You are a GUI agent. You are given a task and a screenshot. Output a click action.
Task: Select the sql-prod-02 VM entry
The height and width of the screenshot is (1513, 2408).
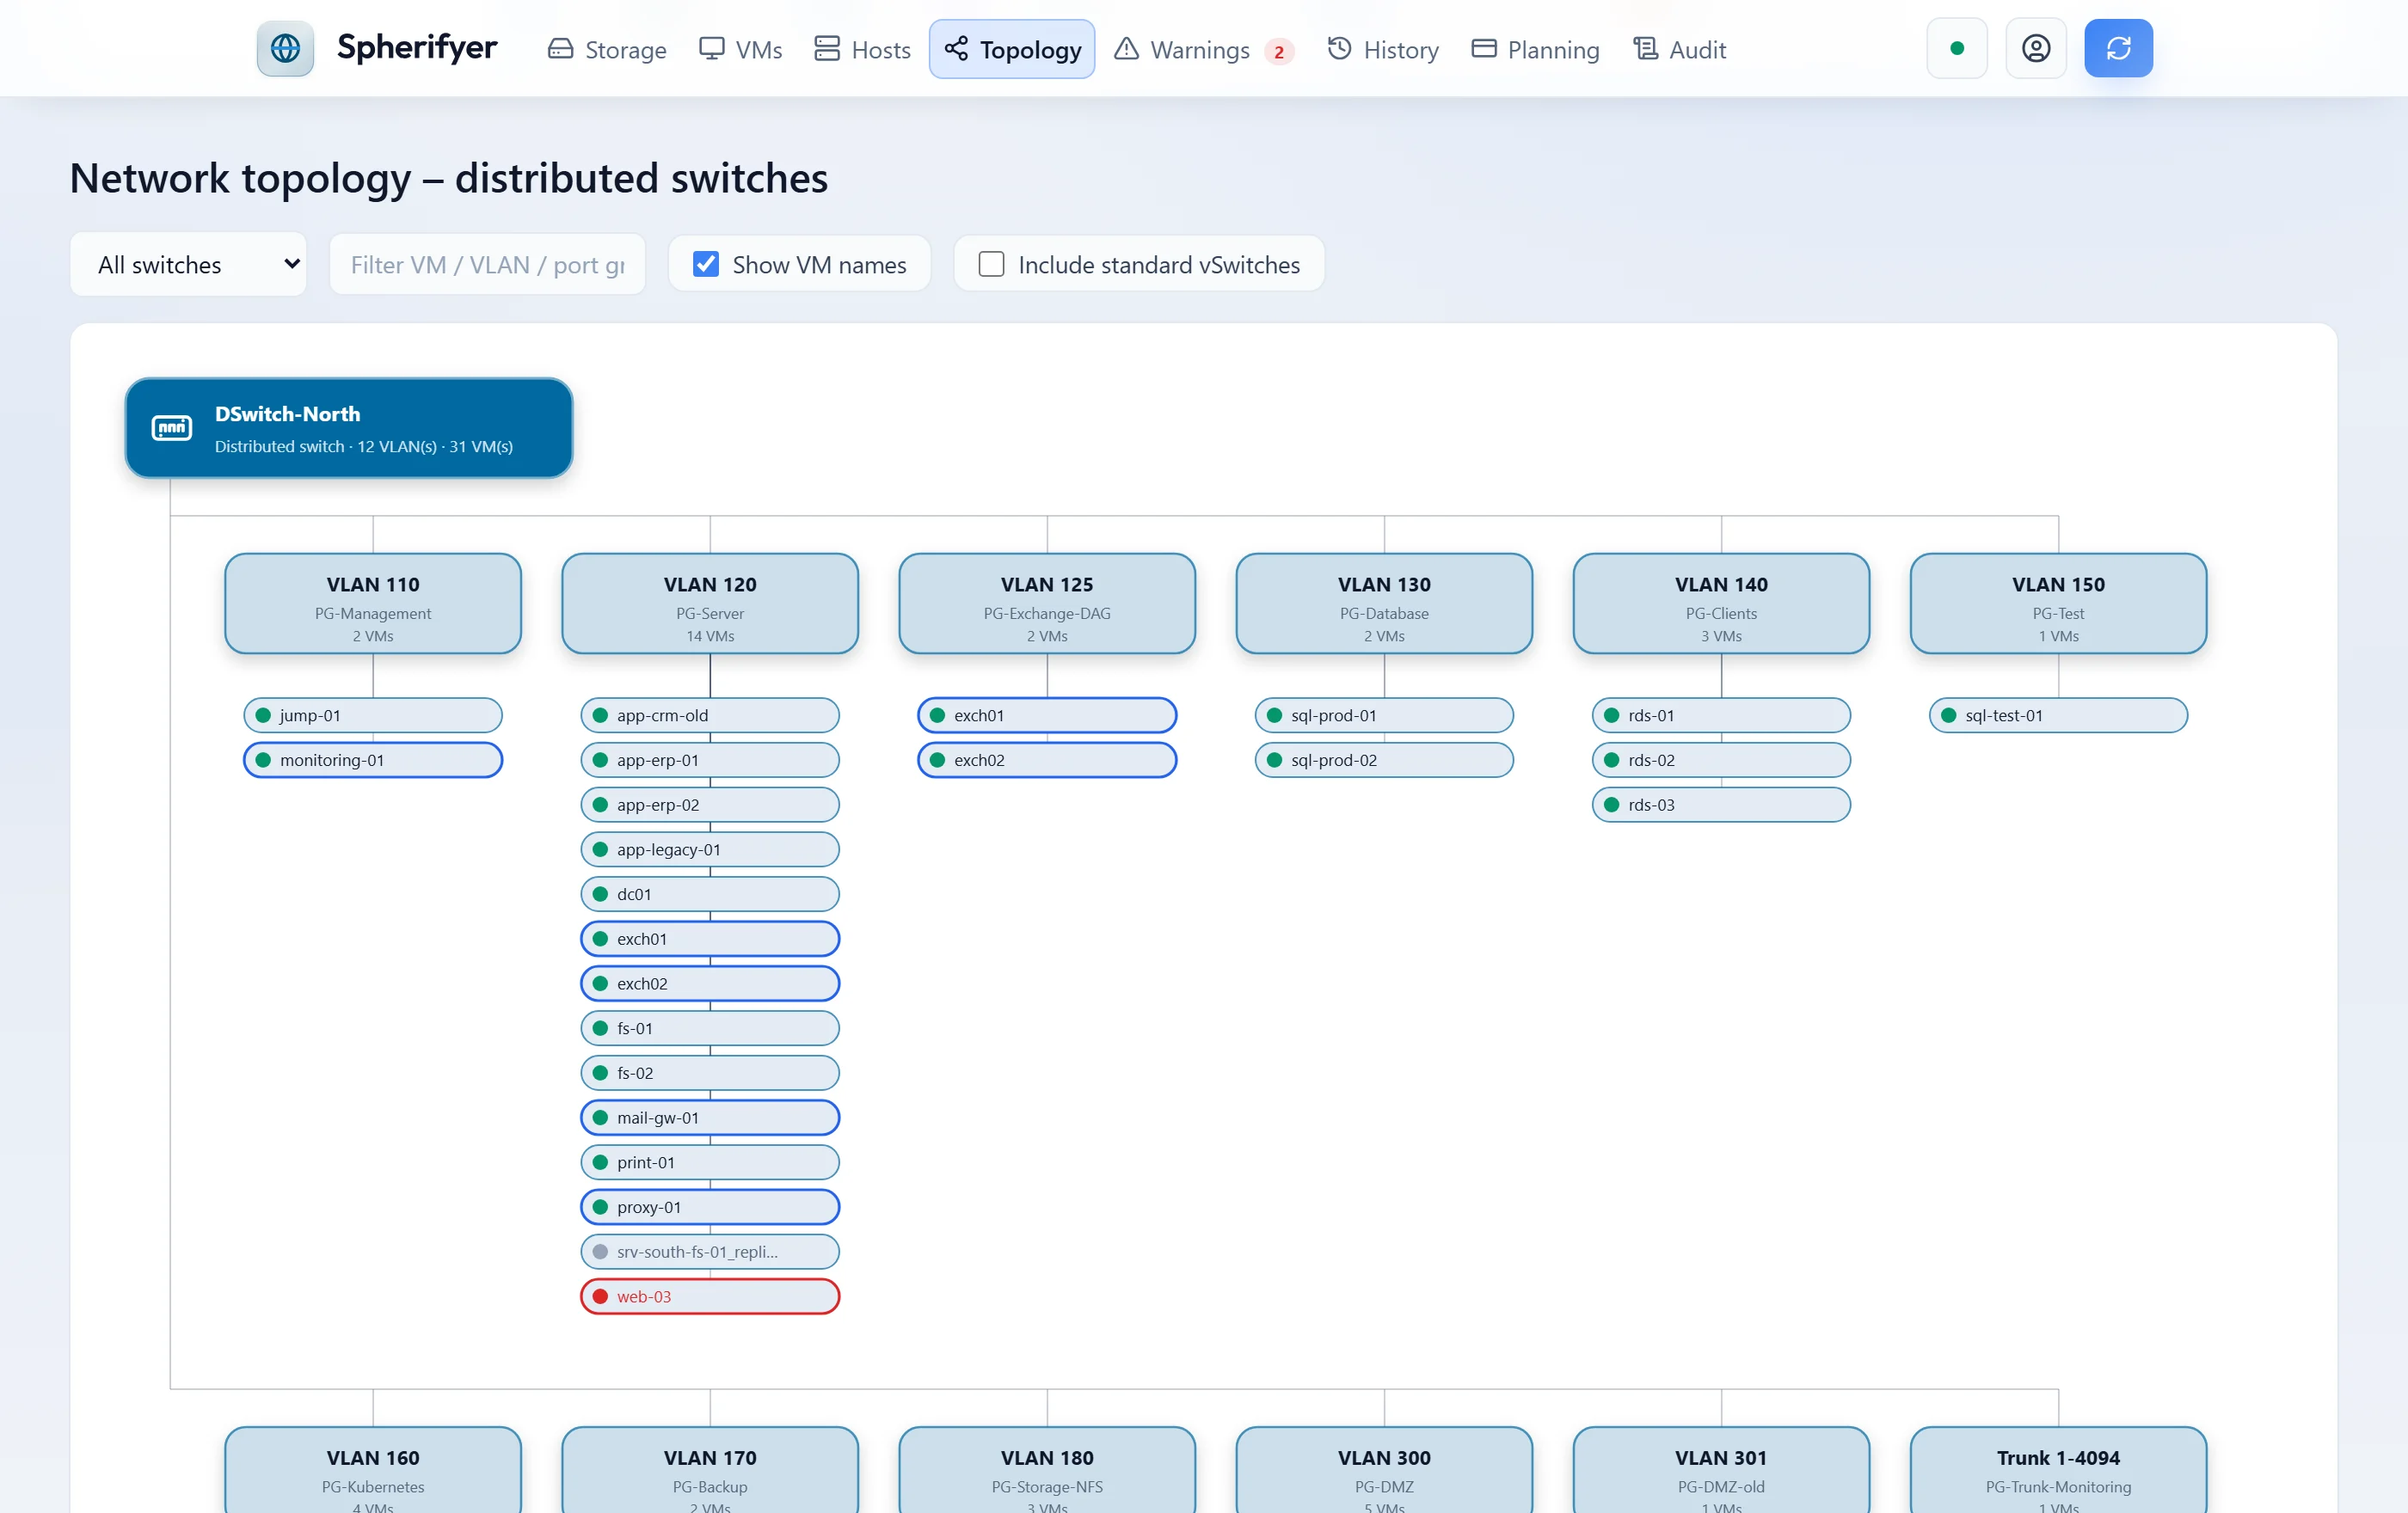1384,759
